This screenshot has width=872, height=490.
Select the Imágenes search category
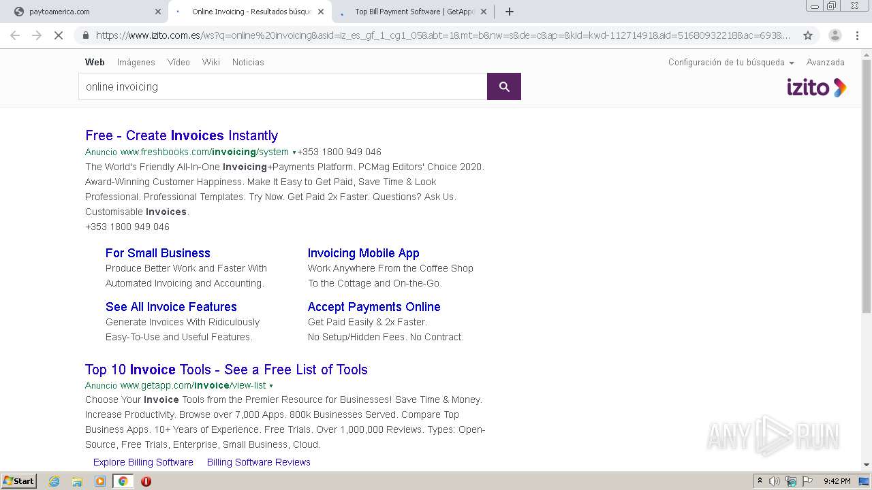click(x=136, y=62)
